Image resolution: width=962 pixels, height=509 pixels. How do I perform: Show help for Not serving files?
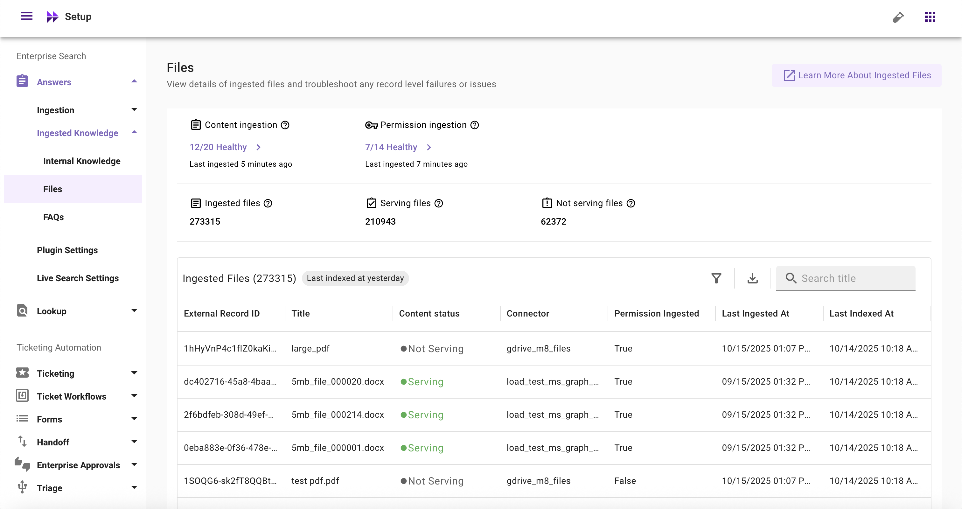click(x=631, y=203)
